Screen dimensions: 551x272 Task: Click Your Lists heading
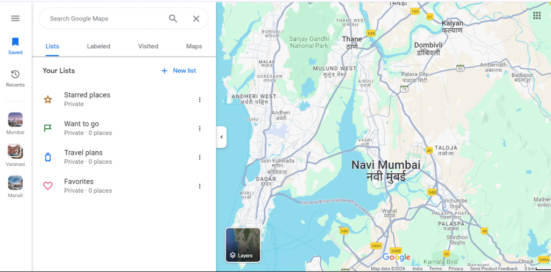coord(59,70)
